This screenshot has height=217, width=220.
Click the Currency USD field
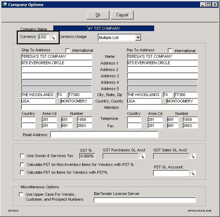[x=44, y=37]
